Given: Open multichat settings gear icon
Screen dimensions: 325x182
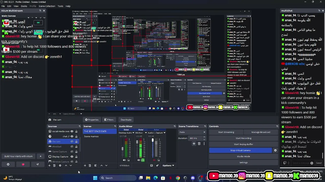Looking at the screenshot, I should pyautogui.click(x=312, y=163).
